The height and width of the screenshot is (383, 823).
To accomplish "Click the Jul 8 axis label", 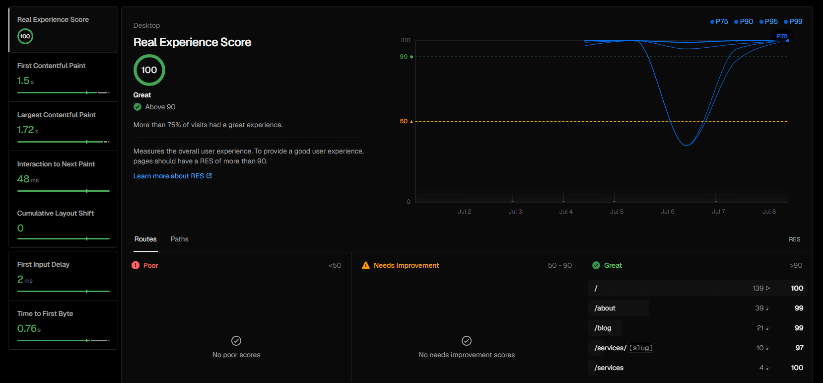I will click(x=769, y=212).
